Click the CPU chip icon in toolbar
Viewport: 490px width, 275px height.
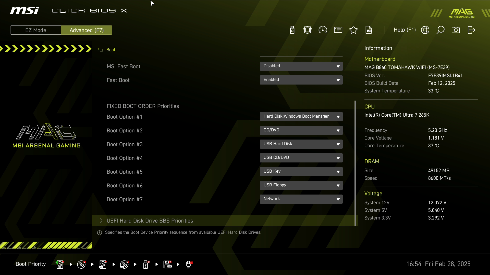click(308, 30)
